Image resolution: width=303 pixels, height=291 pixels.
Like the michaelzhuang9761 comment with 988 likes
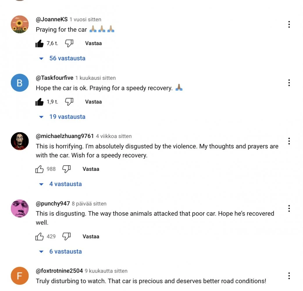coord(40,169)
